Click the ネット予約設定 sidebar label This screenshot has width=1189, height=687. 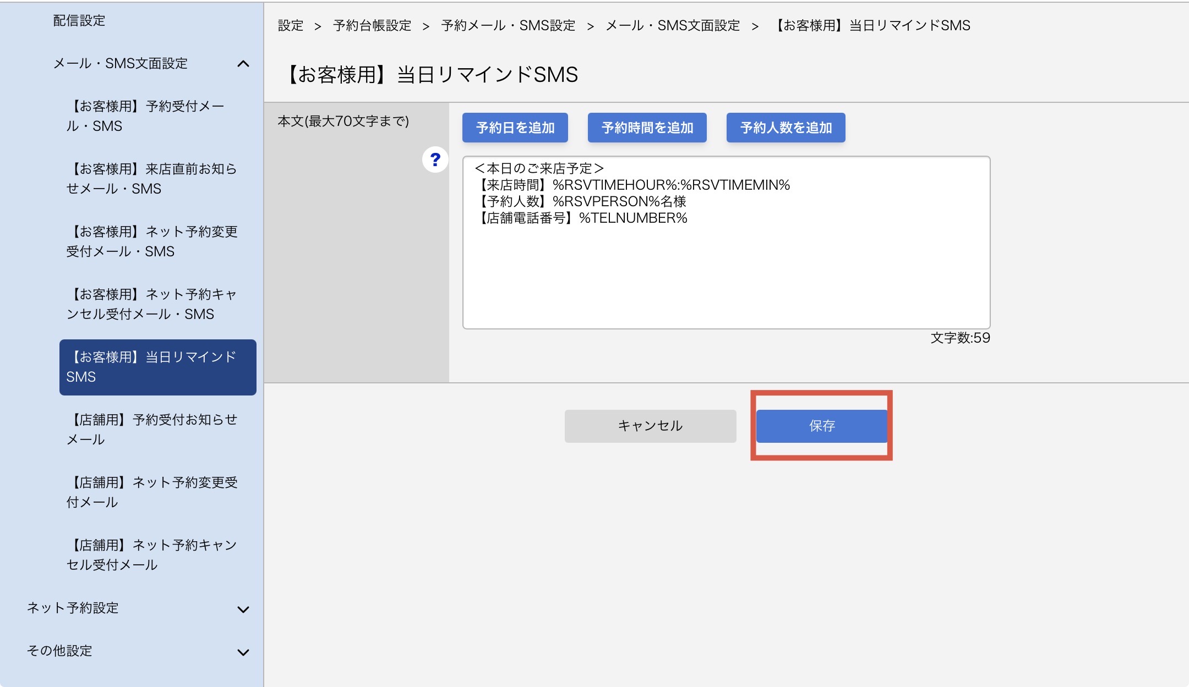click(x=73, y=608)
